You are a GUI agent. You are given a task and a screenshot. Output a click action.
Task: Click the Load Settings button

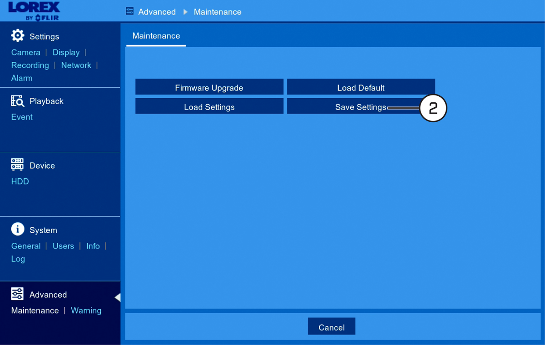209,107
